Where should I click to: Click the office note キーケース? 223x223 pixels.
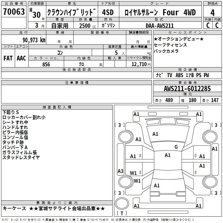(14, 209)
